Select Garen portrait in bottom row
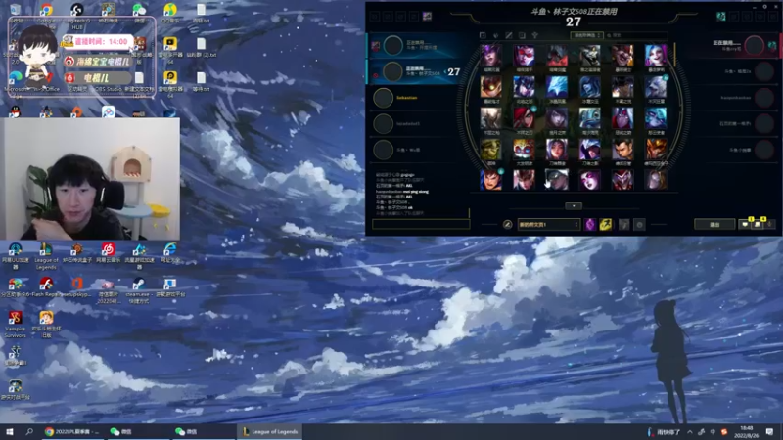Image resolution: width=783 pixels, height=440 pixels. [x=491, y=180]
